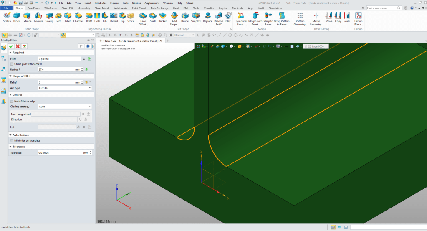Click the Thread feature icon
The height and width of the screenshot is (231, 427).
114,16
